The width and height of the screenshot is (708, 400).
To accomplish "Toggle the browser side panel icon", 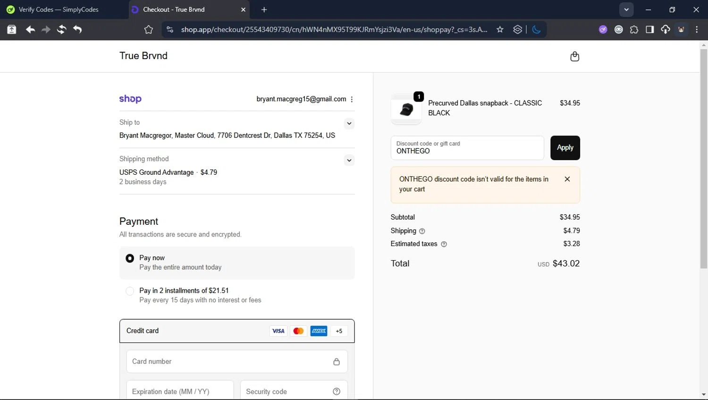I will [x=649, y=29].
